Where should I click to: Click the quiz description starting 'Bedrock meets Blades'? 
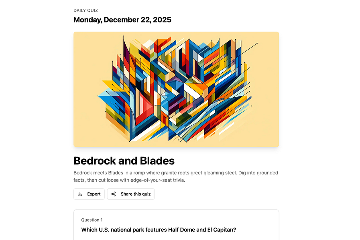[x=176, y=176]
